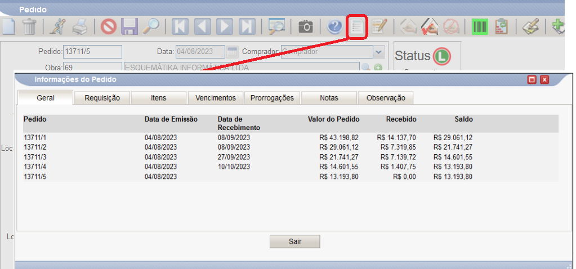Click the greyed handshake icon
This screenshot has width=576, height=269.
(x=408, y=27)
